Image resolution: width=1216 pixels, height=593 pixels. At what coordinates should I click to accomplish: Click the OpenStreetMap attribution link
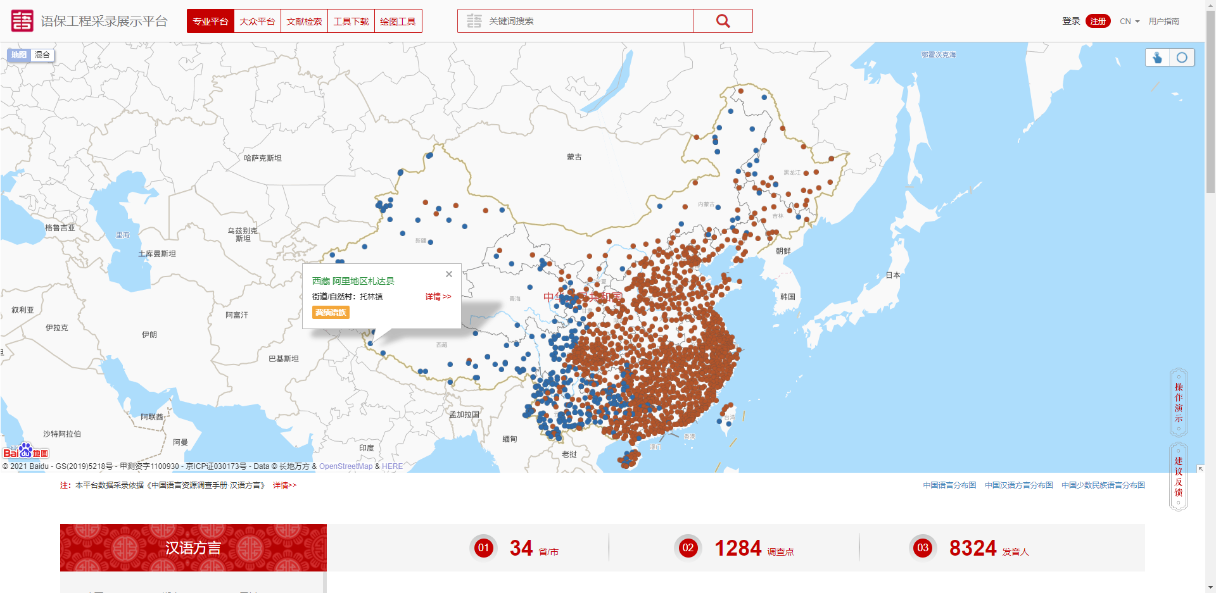346,466
